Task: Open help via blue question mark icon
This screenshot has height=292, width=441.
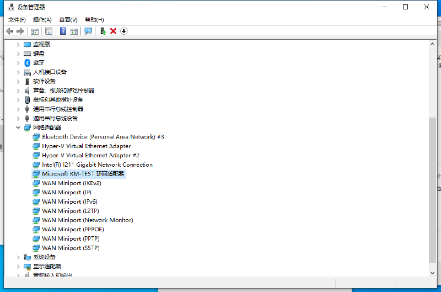Action: click(x=63, y=31)
